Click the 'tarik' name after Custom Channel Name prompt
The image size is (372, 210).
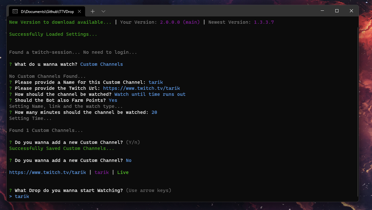pos(156,82)
